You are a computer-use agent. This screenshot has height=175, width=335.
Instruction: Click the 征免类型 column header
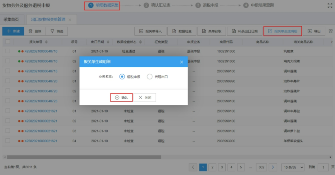(161, 42)
